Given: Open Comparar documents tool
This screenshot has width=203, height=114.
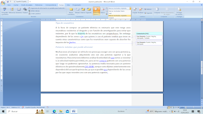Looking at the screenshot, I should tap(157, 11).
